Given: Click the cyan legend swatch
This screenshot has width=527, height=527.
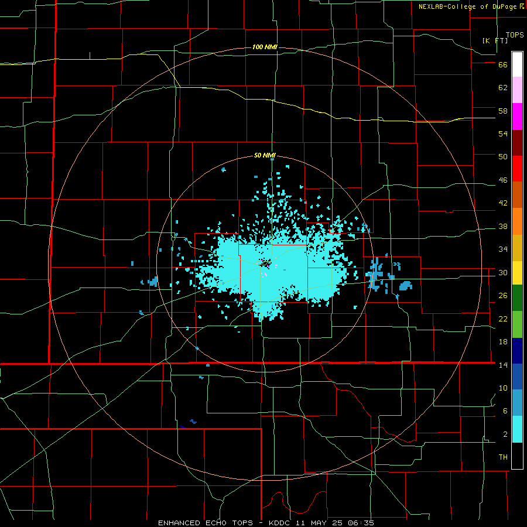Looking at the screenshot, I should click(517, 429).
